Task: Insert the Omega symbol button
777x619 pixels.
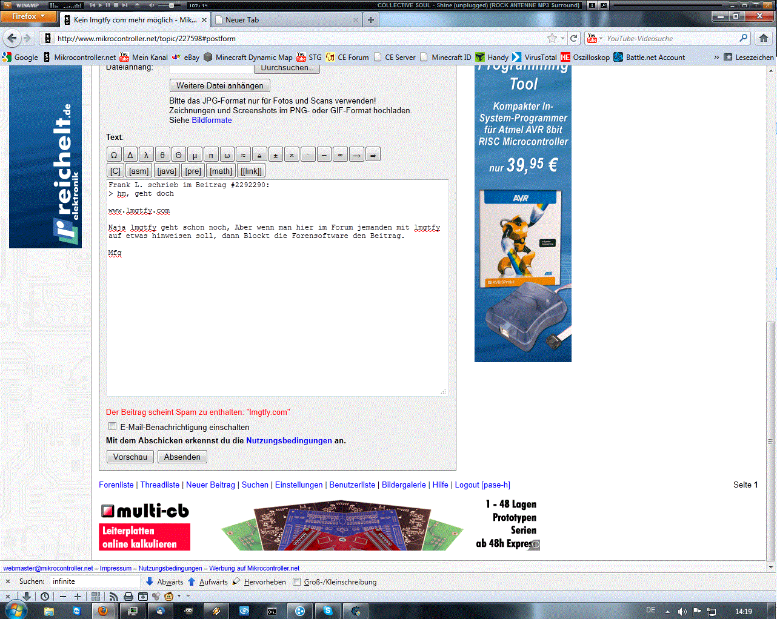Action: coord(114,155)
